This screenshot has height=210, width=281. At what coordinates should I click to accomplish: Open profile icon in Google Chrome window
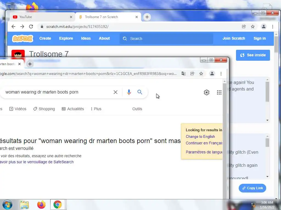point(212,74)
